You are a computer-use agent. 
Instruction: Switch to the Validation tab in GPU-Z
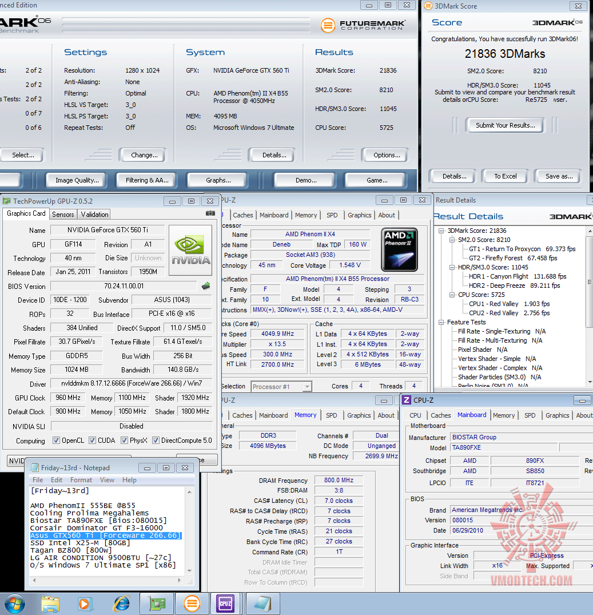(94, 214)
